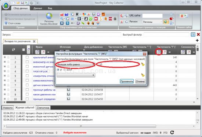The height and width of the screenshot is (137, 202).
Task: Click the refresh arrow in status bar
Action: click(172, 132)
